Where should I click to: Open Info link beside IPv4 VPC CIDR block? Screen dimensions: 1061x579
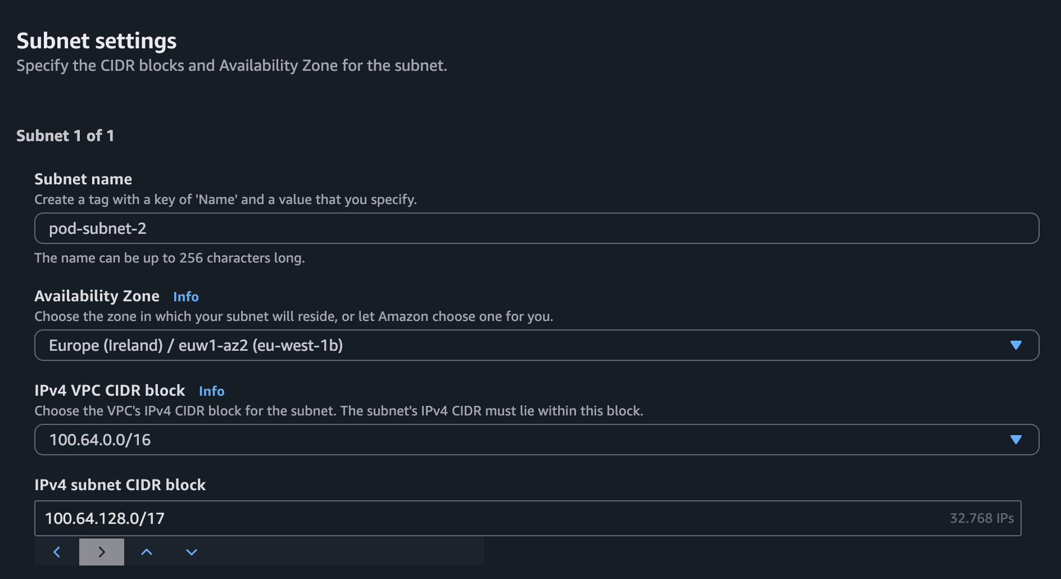click(x=211, y=391)
